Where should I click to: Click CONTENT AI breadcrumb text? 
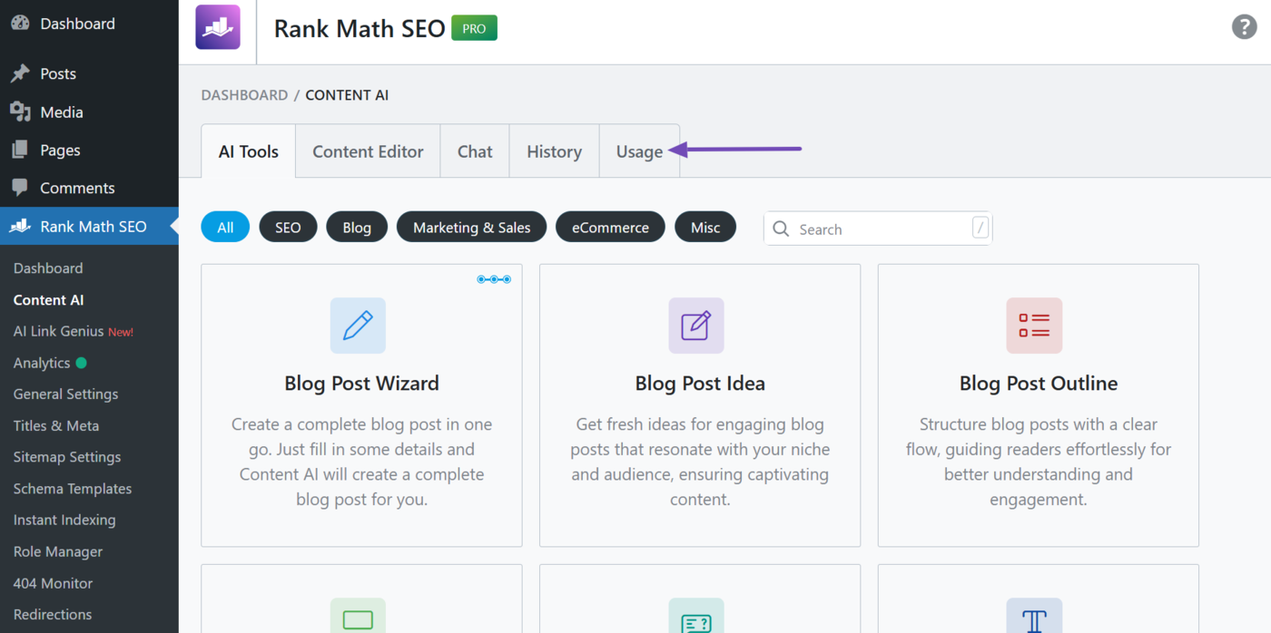tap(347, 95)
